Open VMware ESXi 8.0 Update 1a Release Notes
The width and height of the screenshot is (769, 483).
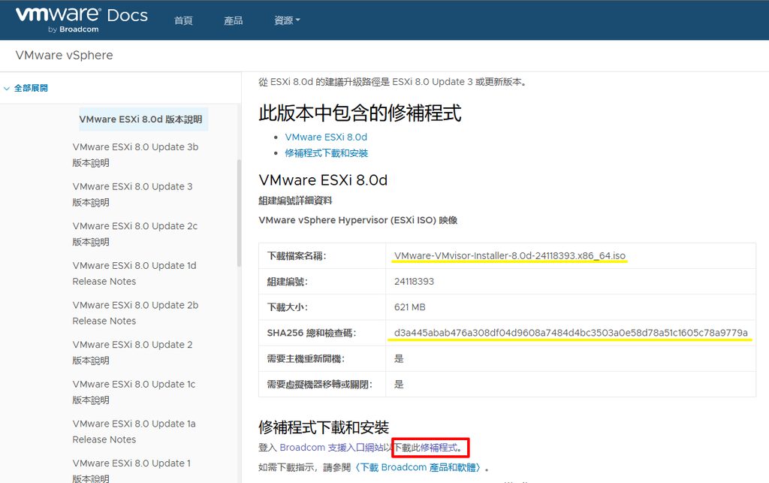coord(134,431)
